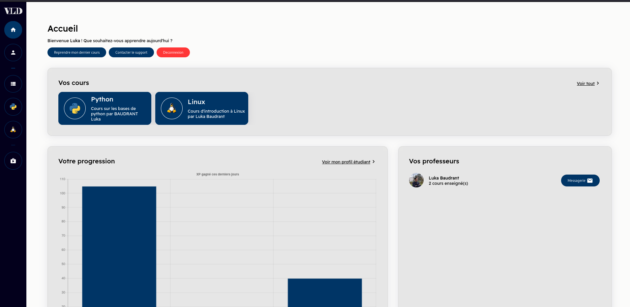The height and width of the screenshot is (307, 630).
Task: Click the VLD logo in the sidebar
Action: point(13,11)
